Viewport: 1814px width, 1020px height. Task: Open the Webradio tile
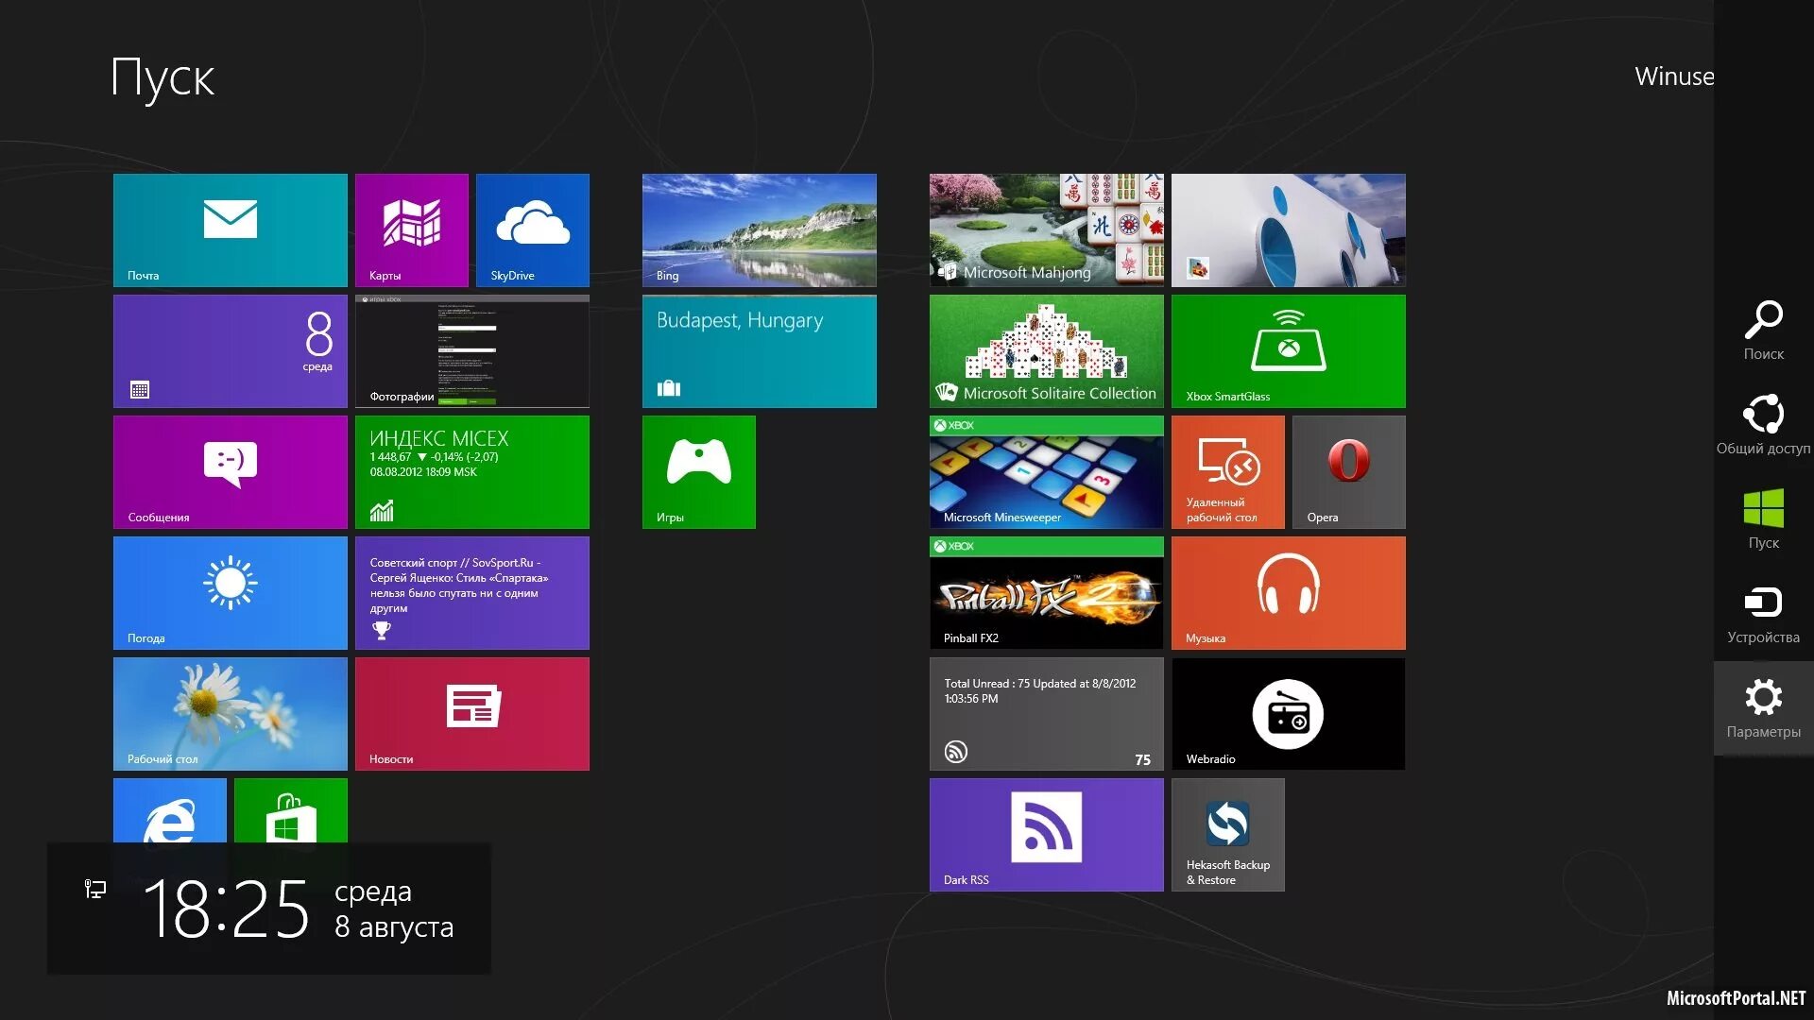coord(1288,713)
